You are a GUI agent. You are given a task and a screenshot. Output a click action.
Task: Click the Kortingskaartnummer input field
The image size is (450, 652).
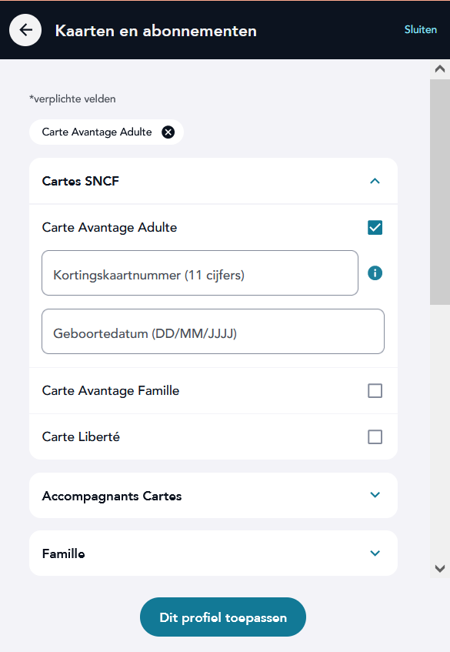pyautogui.click(x=199, y=273)
